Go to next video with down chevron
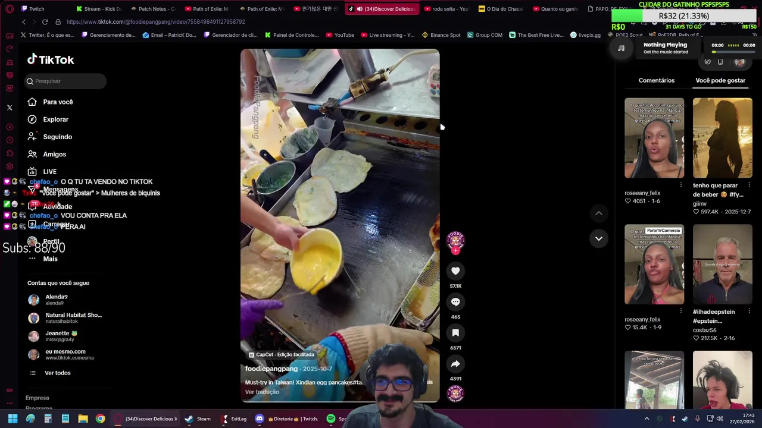This screenshot has width=762, height=428. tap(599, 238)
